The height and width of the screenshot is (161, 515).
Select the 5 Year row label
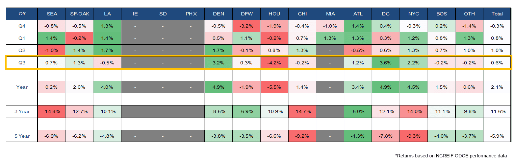pyautogui.click(x=22, y=136)
